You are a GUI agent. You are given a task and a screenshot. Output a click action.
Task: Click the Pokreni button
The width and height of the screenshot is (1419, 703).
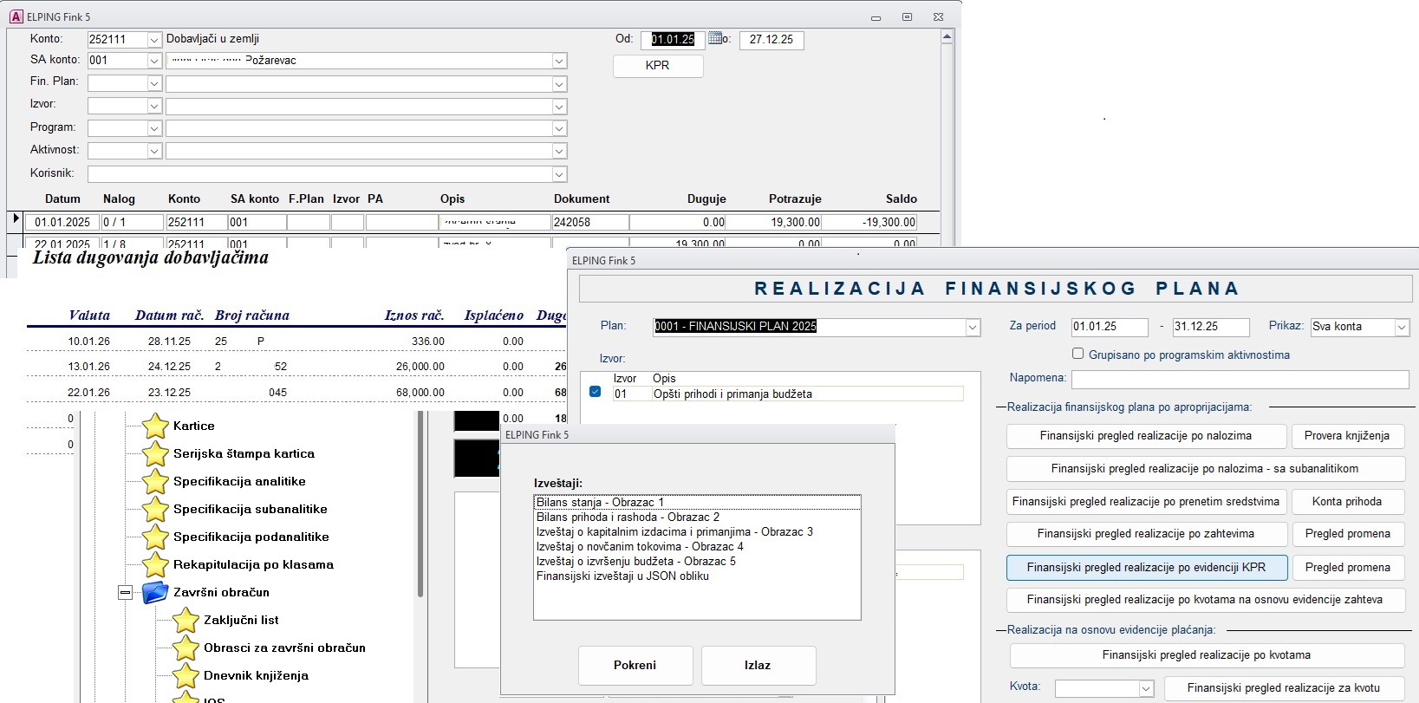635,665
